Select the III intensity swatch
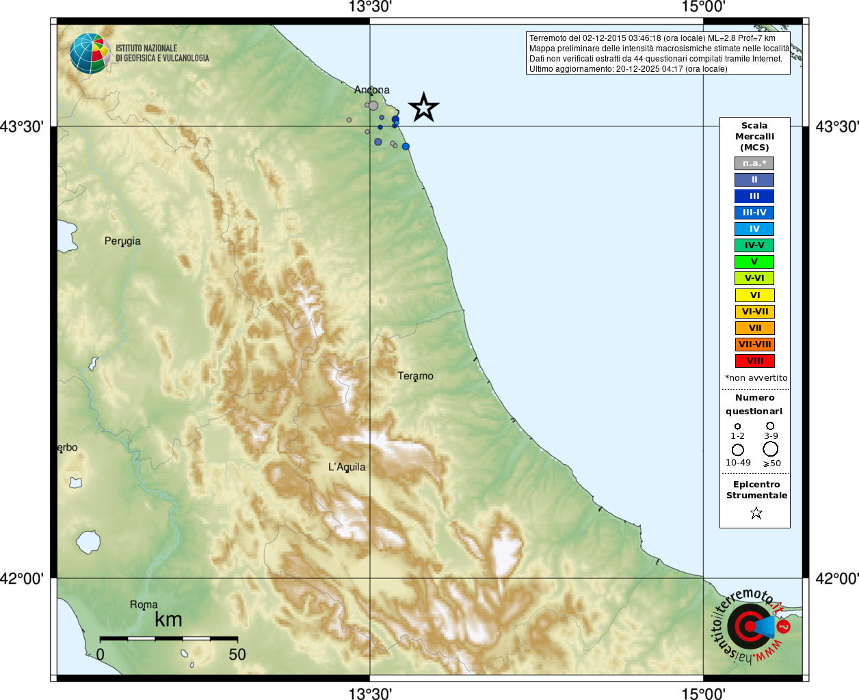This screenshot has width=859, height=700. [754, 196]
